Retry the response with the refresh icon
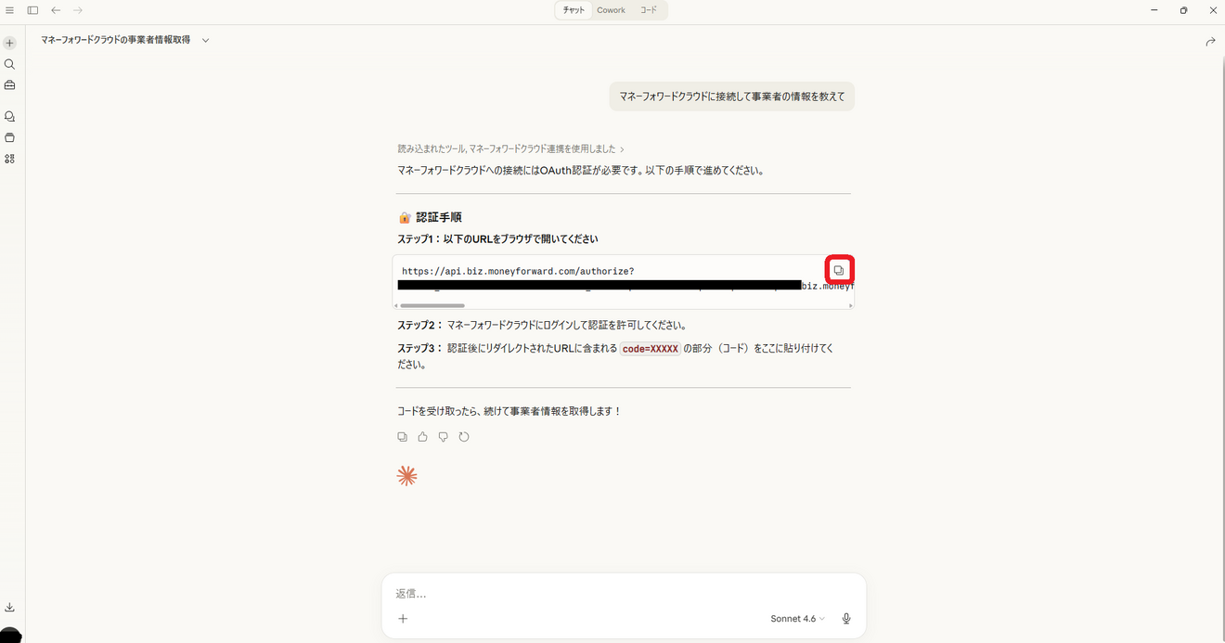Image resolution: width=1225 pixels, height=643 pixels. [x=464, y=436]
